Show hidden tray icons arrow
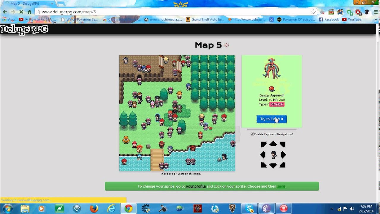The image size is (380, 214). tap(332, 209)
